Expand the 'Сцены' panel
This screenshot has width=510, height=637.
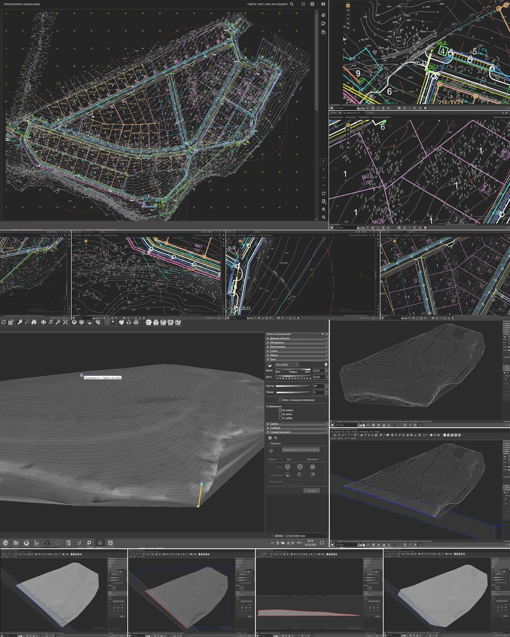tap(297, 424)
